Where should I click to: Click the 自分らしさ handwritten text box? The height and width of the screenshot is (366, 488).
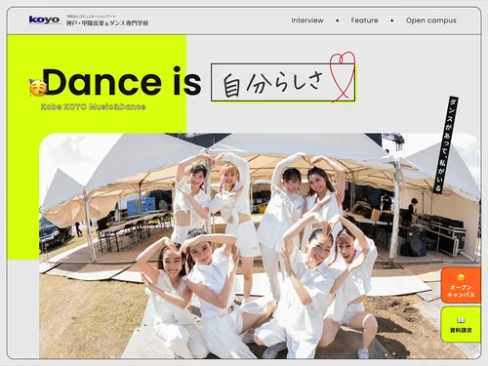(283, 82)
